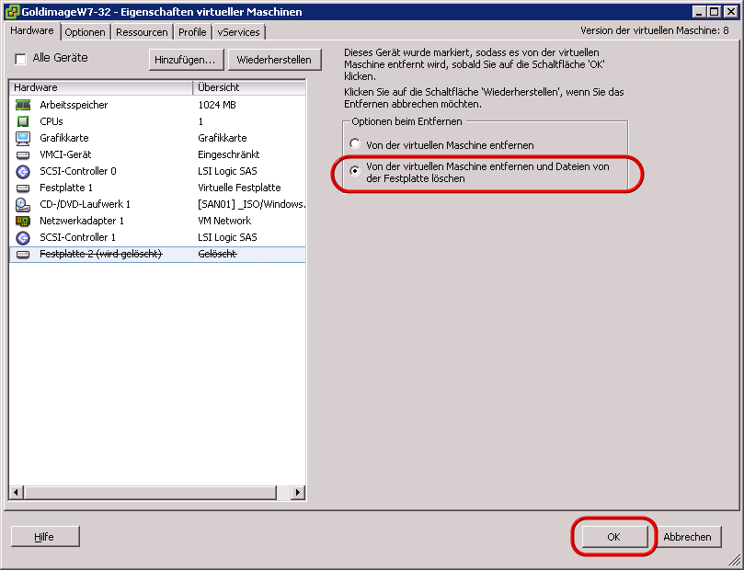Go to the vServices tab
This screenshot has width=744, height=570.
click(238, 32)
